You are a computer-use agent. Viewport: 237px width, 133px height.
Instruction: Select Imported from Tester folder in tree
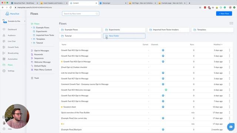[x=45, y=35]
